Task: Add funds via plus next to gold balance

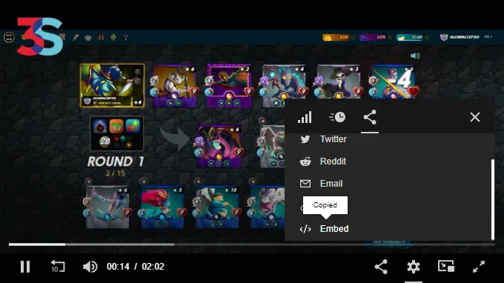Action: (x=354, y=38)
